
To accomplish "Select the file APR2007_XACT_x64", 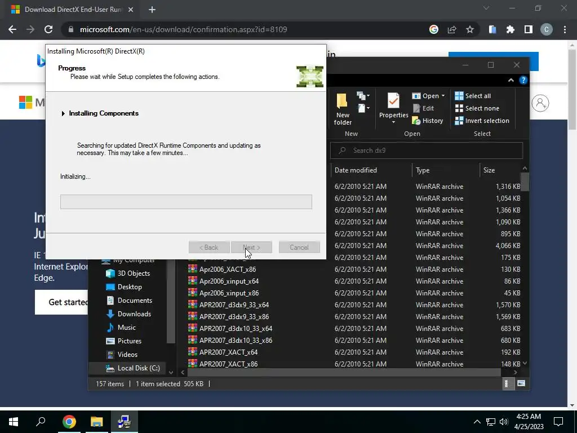I will click(223, 352).
